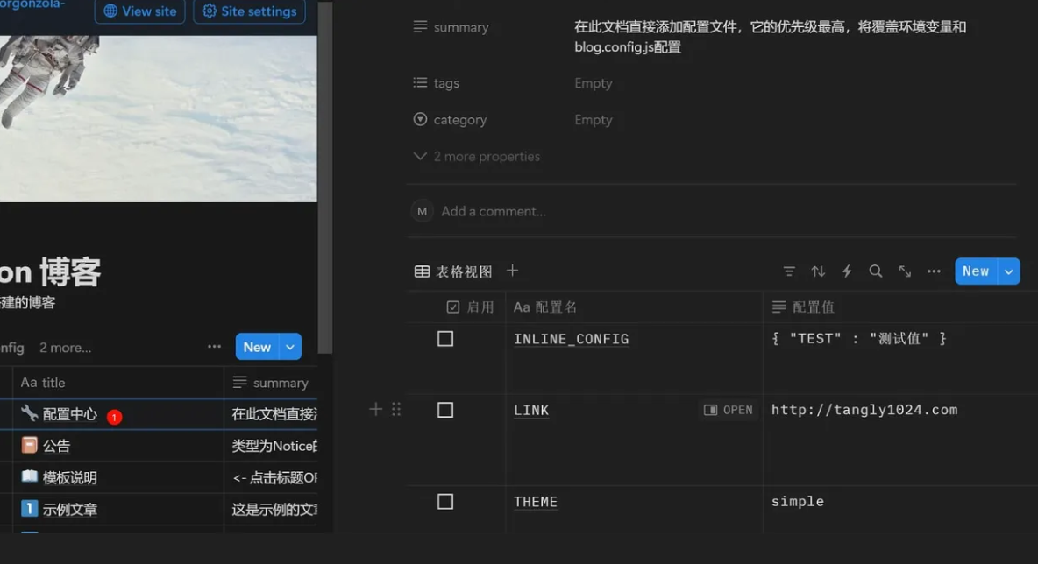This screenshot has width=1038, height=564.
Task: Open dropdown arrow beside left New button
Action: pyautogui.click(x=290, y=347)
